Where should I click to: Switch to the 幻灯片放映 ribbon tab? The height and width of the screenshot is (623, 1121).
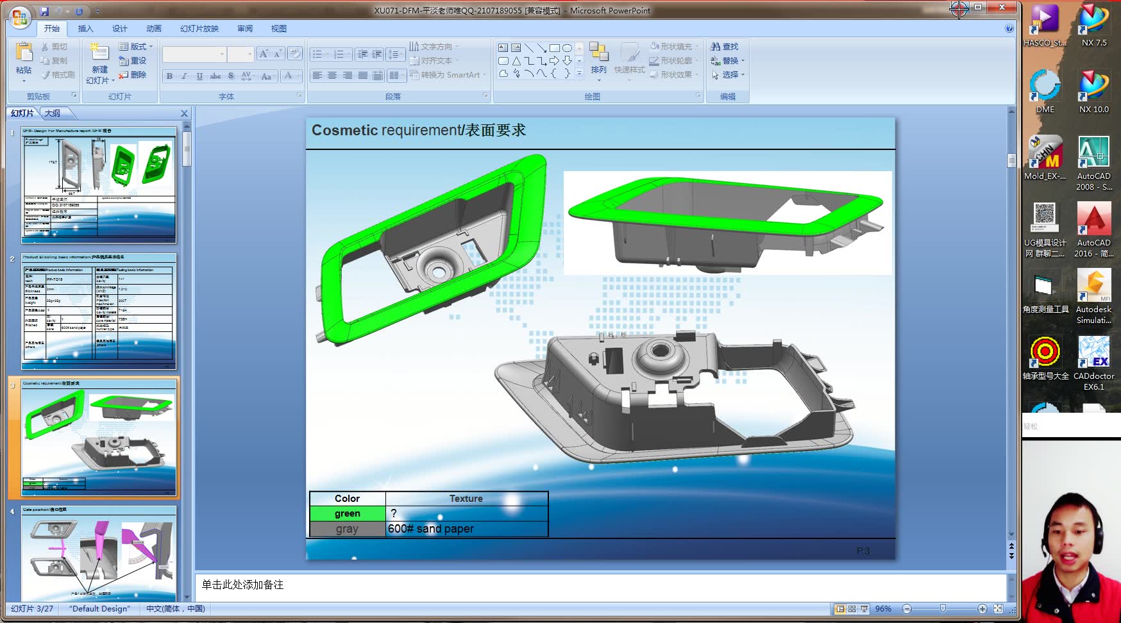pyautogui.click(x=199, y=29)
